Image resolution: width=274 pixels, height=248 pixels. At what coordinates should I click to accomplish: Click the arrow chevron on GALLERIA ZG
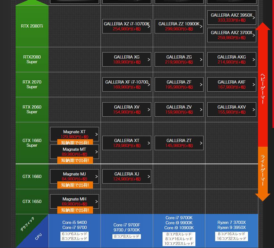[201, 59]
